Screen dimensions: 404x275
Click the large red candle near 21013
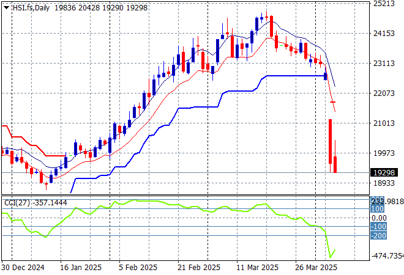[x=331, y=142]
